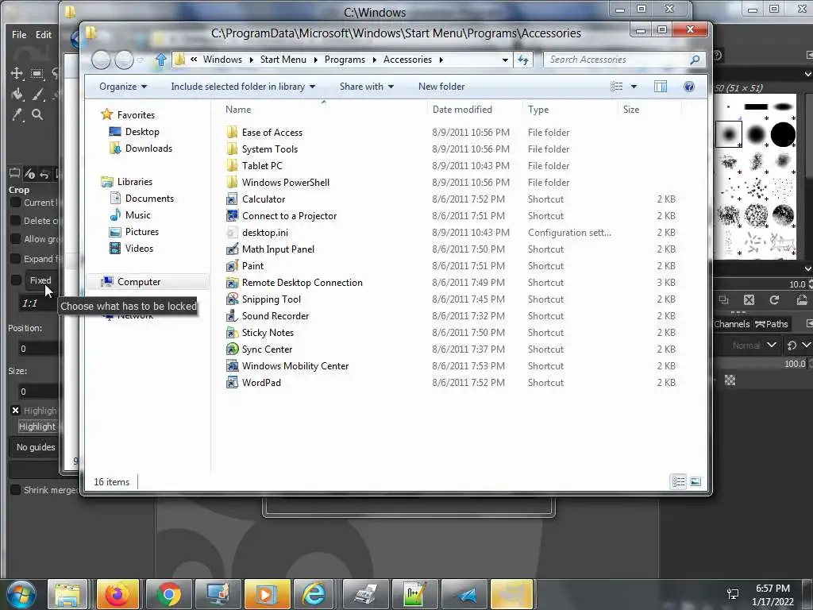813x610 pixels.
Task: Expand breadcrumb arrow after Programs
Action: point(374,60)
